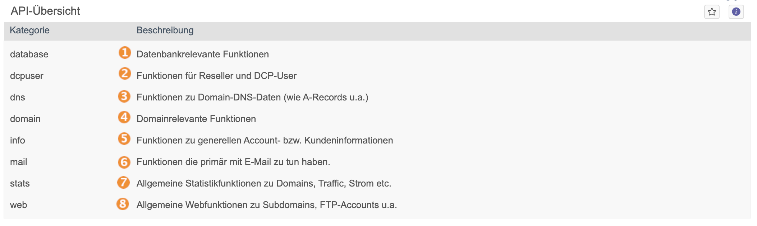Open the blue info icon
The width and height of the screenshot is (757, 226).
tap(736, 12)
